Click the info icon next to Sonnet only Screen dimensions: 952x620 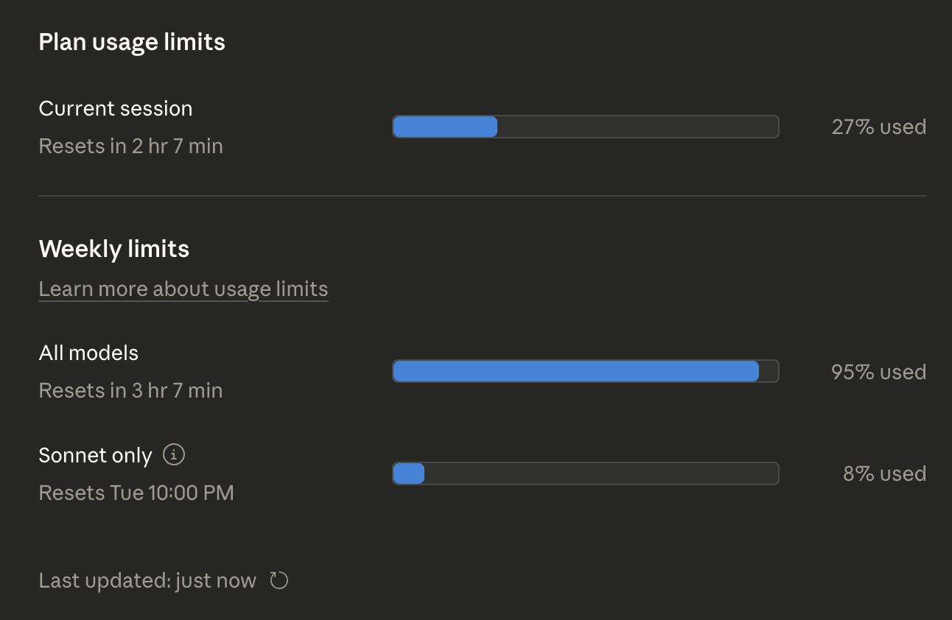pyautogui.click(x=174, y=455)
